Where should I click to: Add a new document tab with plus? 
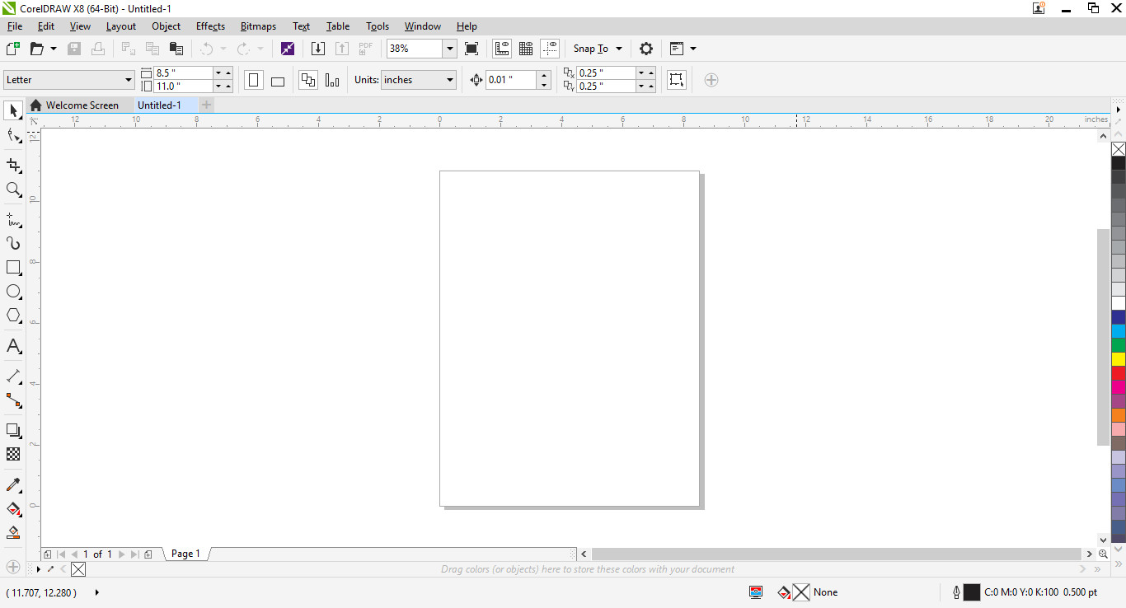pos(207,105)
